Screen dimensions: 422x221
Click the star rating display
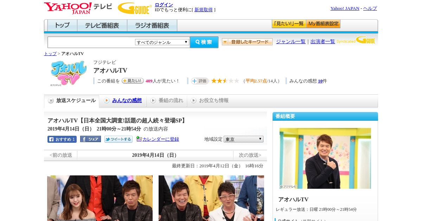(x=225, y=81)
